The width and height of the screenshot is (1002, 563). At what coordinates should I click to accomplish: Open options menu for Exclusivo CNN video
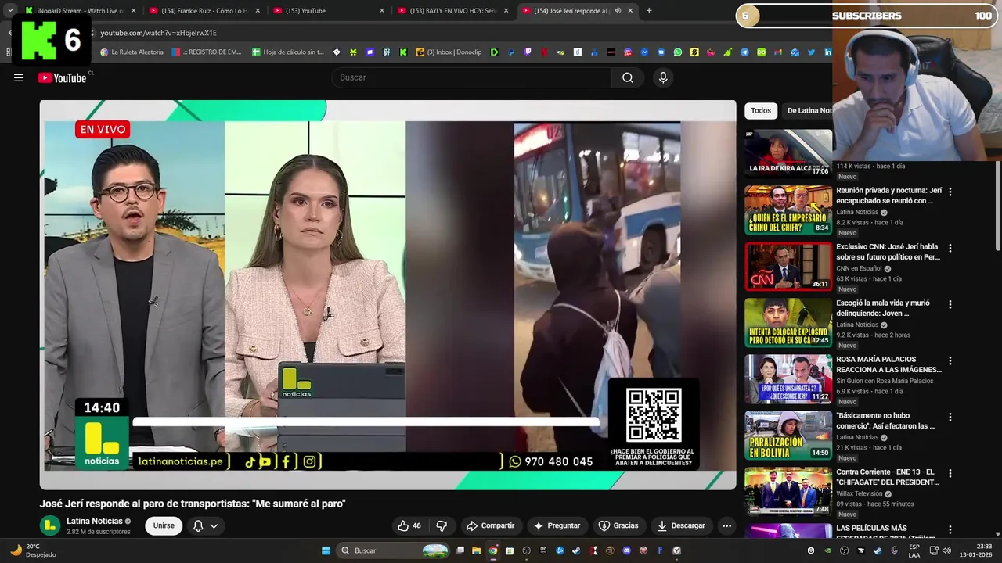click(x=950, y=248)
